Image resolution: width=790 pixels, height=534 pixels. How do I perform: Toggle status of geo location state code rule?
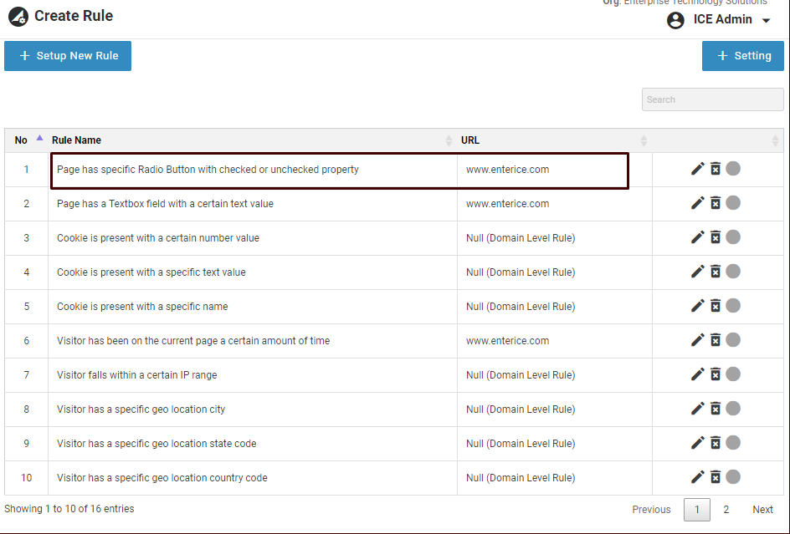pyautogui.click(x=733, y=443)
